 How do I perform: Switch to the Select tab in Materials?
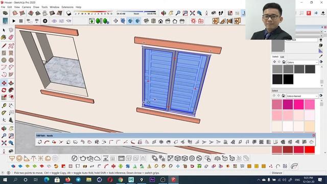click(275, 57)
